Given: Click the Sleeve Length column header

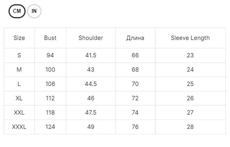Looking at the screenshot, I should 190,38.
